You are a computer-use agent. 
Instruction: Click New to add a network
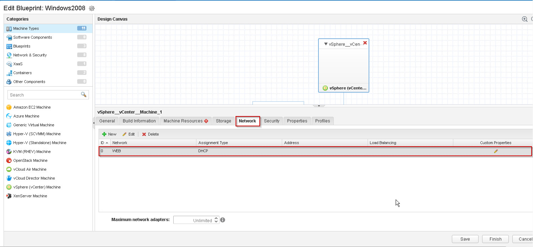[109, 134]
